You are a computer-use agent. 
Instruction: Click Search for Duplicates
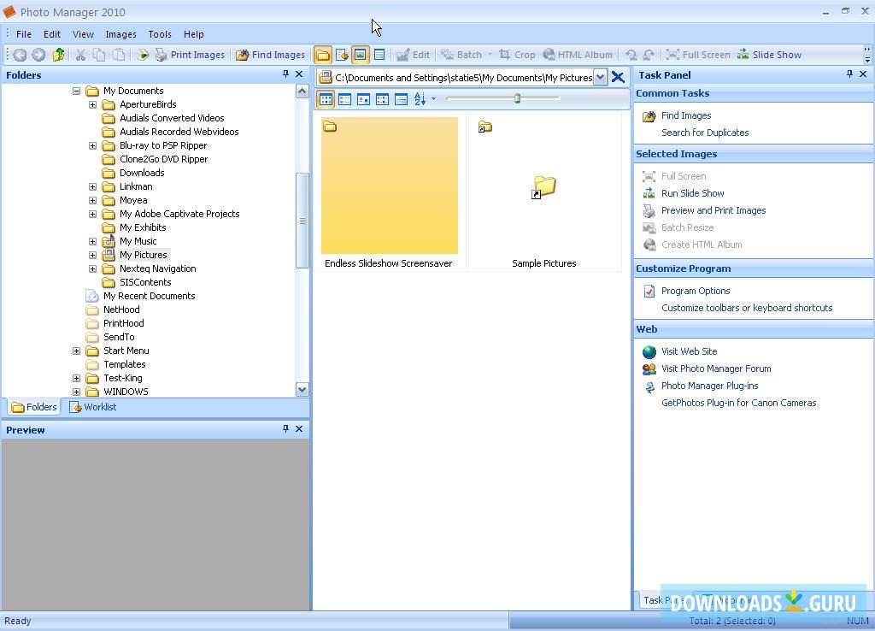coord(705,133)
